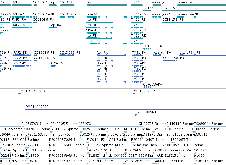Viewport: 226px width, 165px height.
Task: Select transcript CG13035-RB
Action: [x=70, y=14]
